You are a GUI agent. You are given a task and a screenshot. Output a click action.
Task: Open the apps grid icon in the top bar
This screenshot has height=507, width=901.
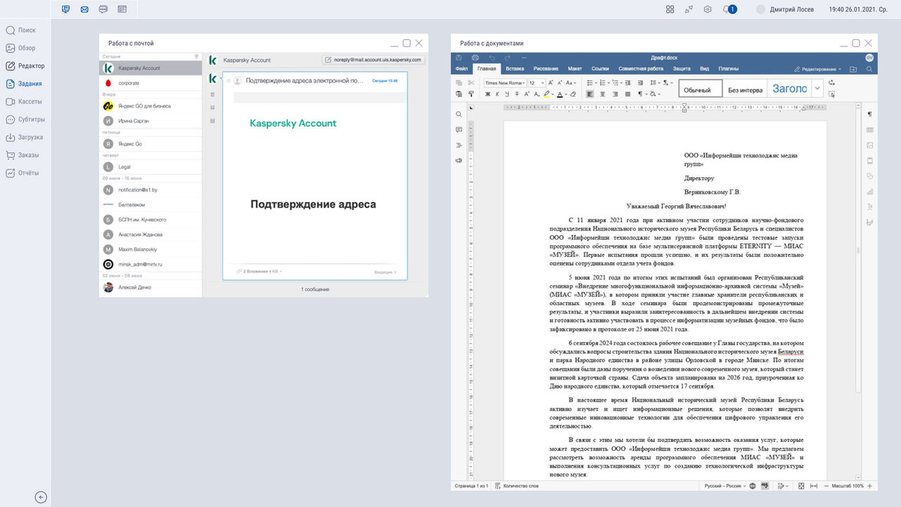[x=670, y=9]
